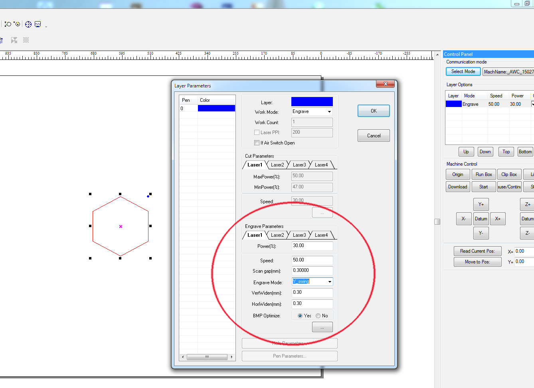Viewport: 534px width, 388px height.
Task: Select Laser1 tab in Cut Parameters
Action: coord(255,165)
